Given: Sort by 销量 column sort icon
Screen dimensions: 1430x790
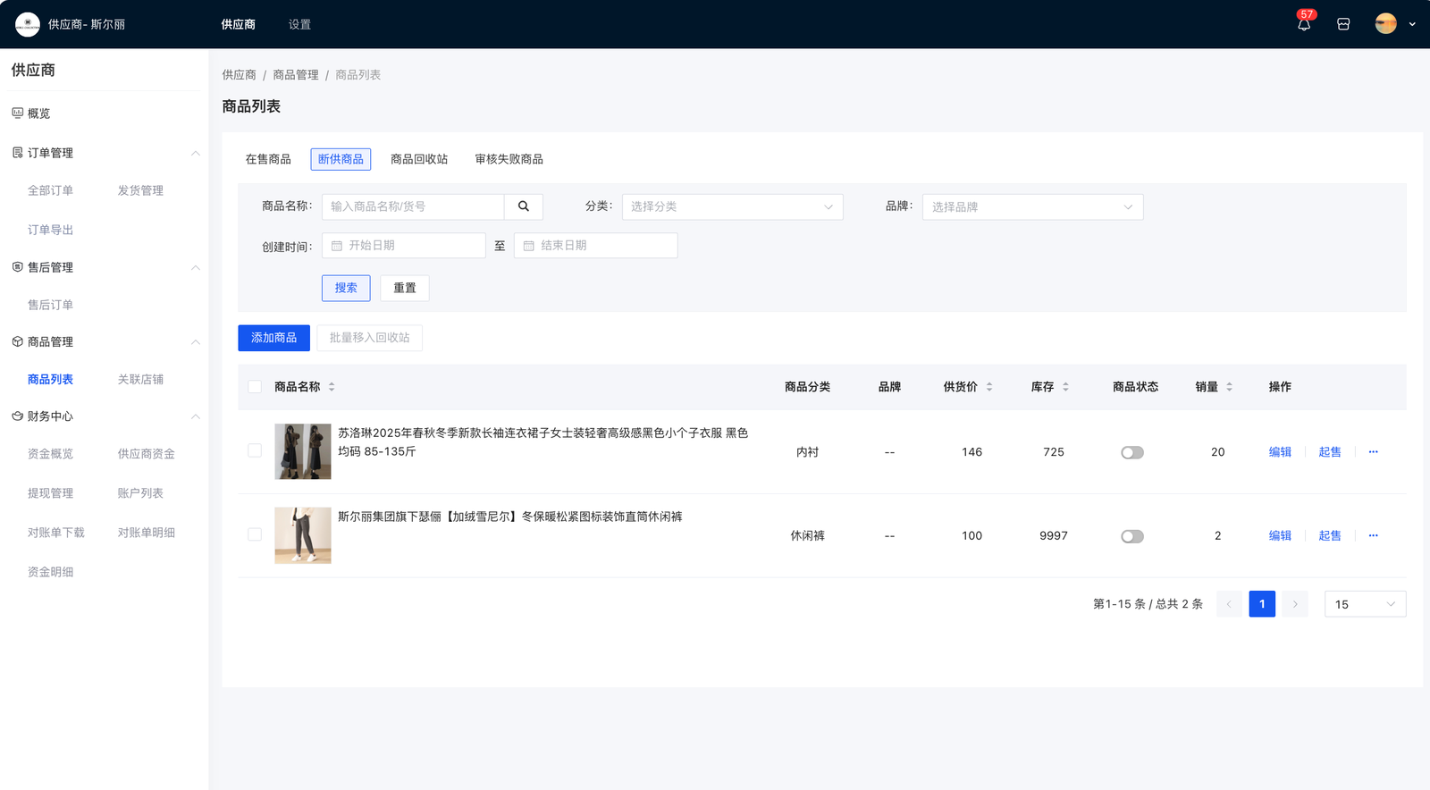Looking at the screenshot, I should coord(1229,387).
